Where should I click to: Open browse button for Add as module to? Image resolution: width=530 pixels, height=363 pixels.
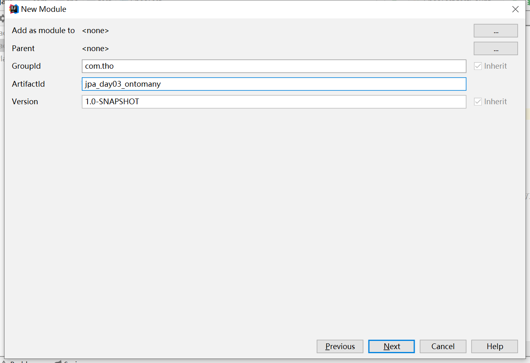pyautogui.click(x=496, y=31)
